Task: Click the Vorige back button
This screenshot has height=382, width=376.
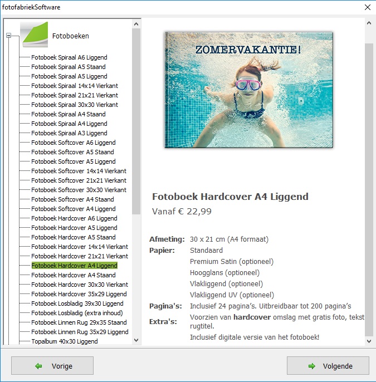Action: pyautogui.click(x=52, y=366)
